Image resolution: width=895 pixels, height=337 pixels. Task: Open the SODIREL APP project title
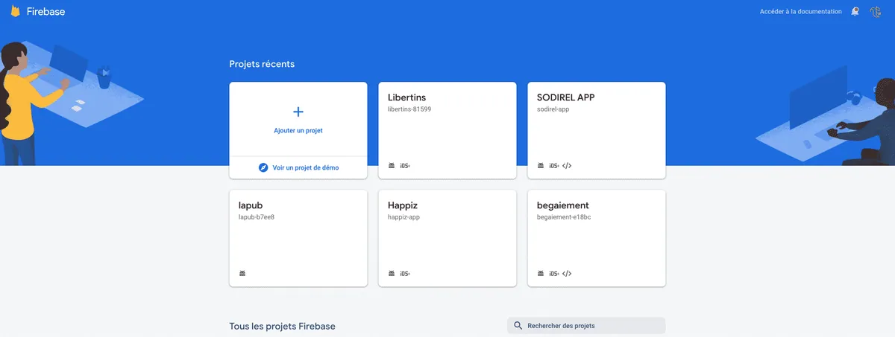click(x=566, y=97)
